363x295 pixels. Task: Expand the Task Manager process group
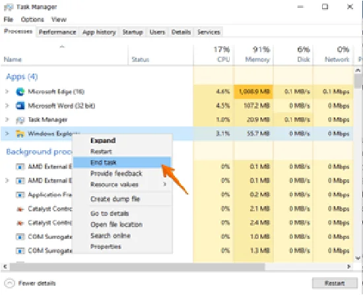click(7, 120)
